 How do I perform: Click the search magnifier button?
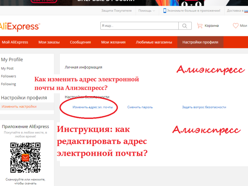(x=185, y=26)
